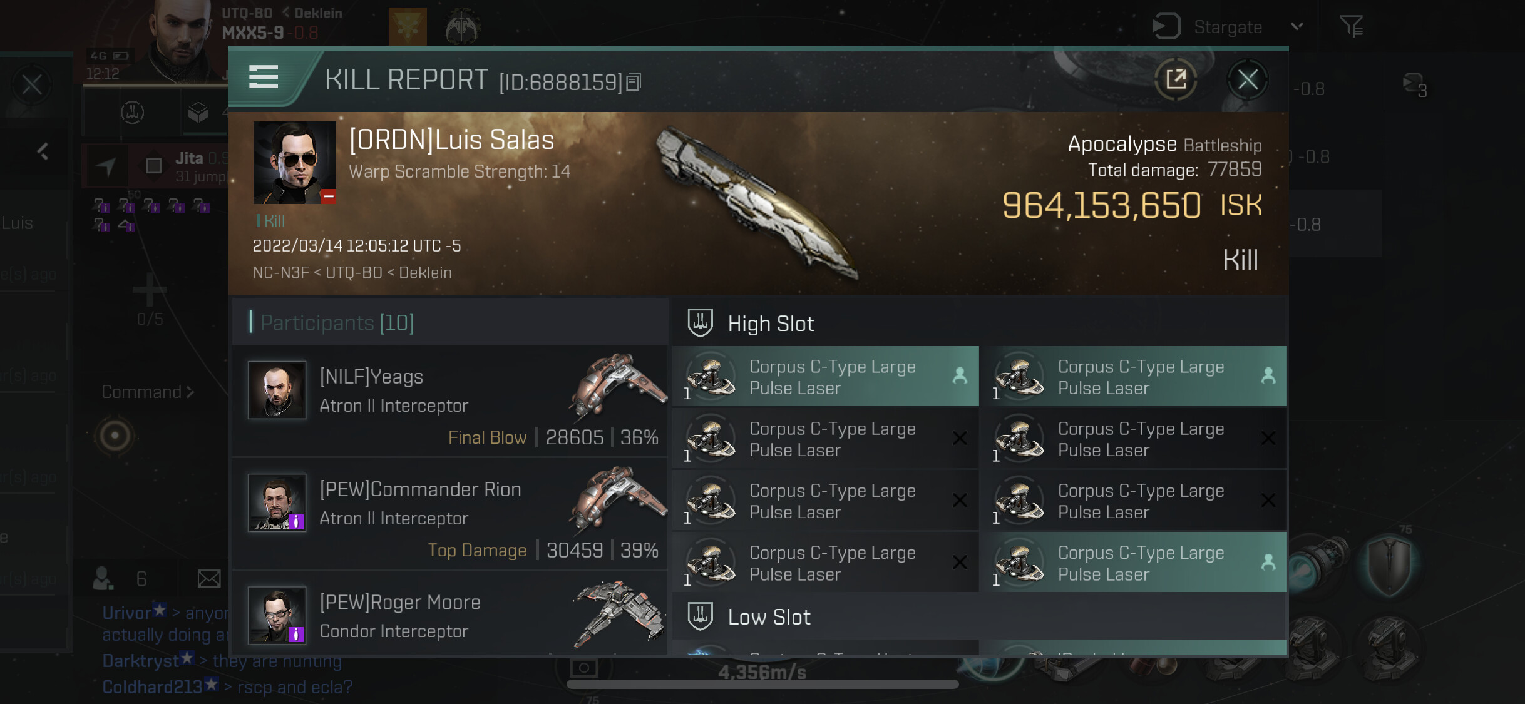Screen dimensions: 1525x704
Task: Open the overview filter icon
Action: coord(1351,26)
